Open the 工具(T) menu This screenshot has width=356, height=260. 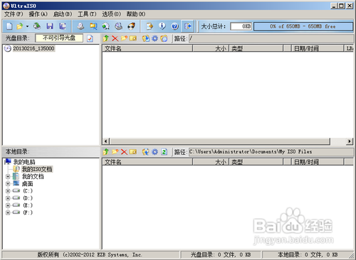pyautogui.click(x=87, y=14)
